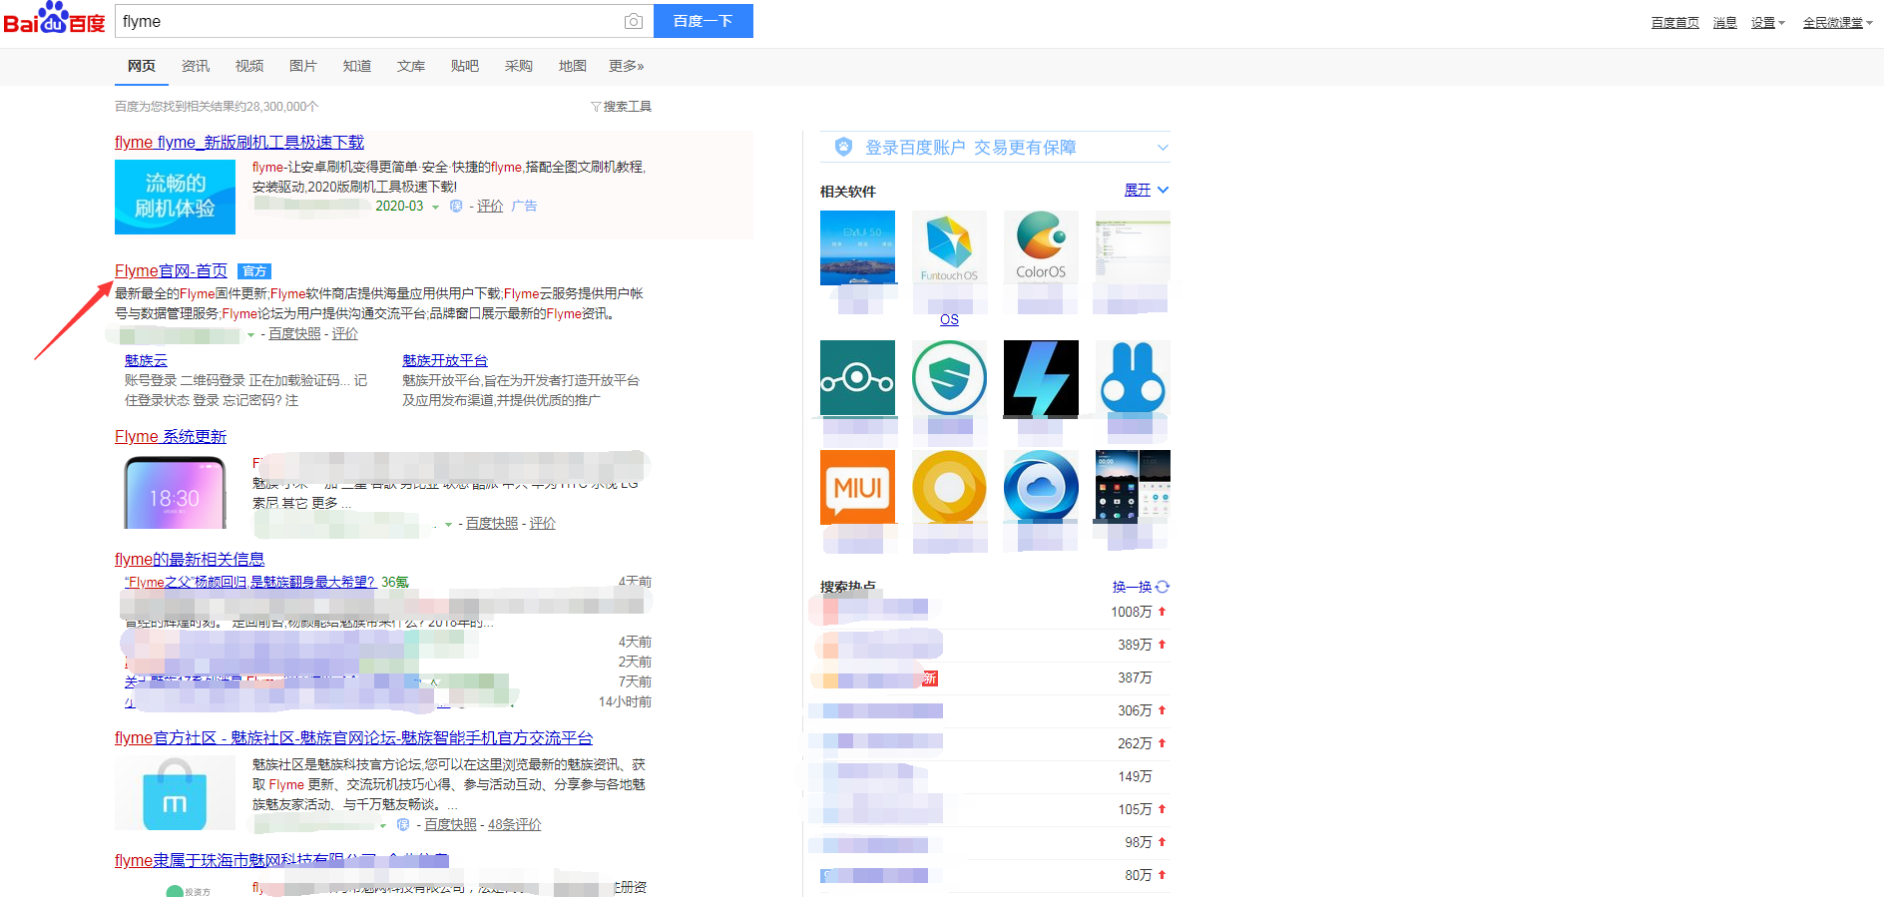Open the flyme隶属于珠海市魅网科技 result
The width and height of the screenshot is (1884, 897).
[x=281, y=861]
